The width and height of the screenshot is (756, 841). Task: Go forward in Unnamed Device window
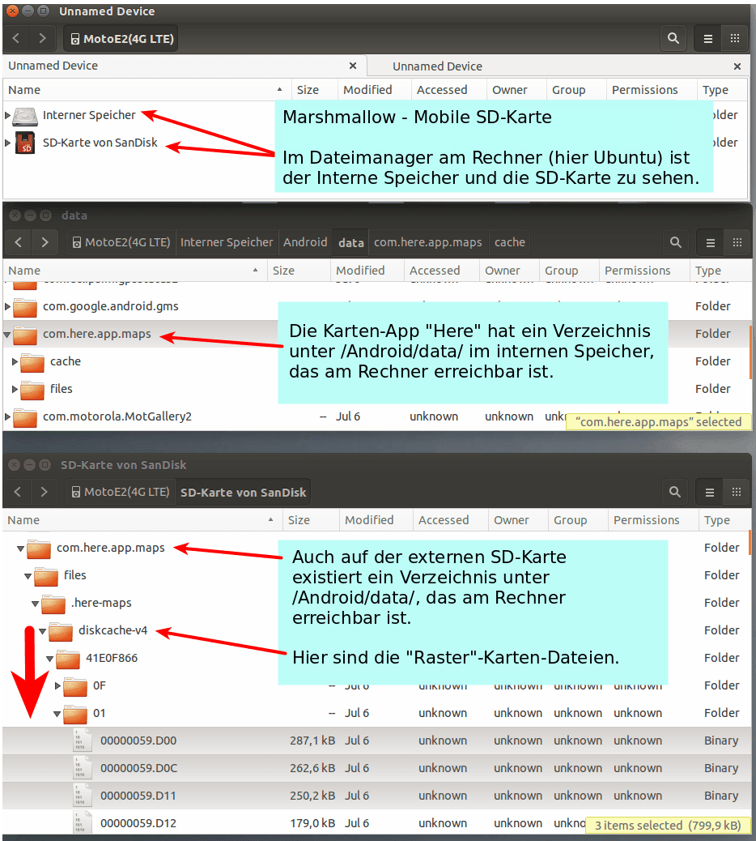pos(42,38)
